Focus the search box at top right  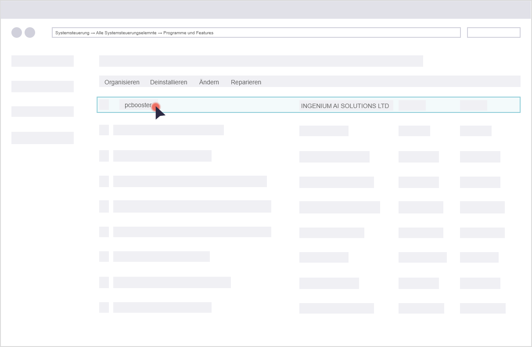tap(493, 33)
